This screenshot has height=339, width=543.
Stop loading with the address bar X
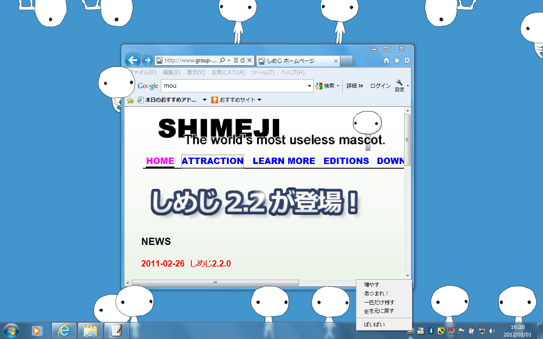(249, 61)
